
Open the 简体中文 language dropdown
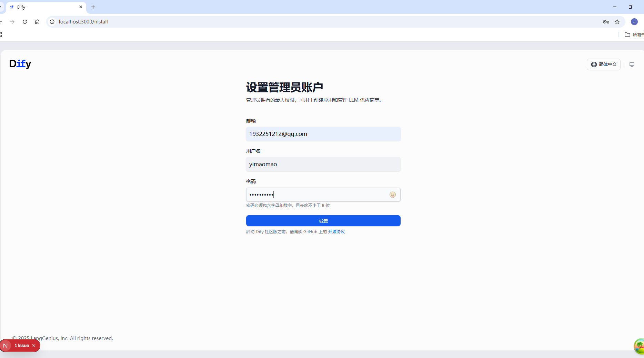603,64
